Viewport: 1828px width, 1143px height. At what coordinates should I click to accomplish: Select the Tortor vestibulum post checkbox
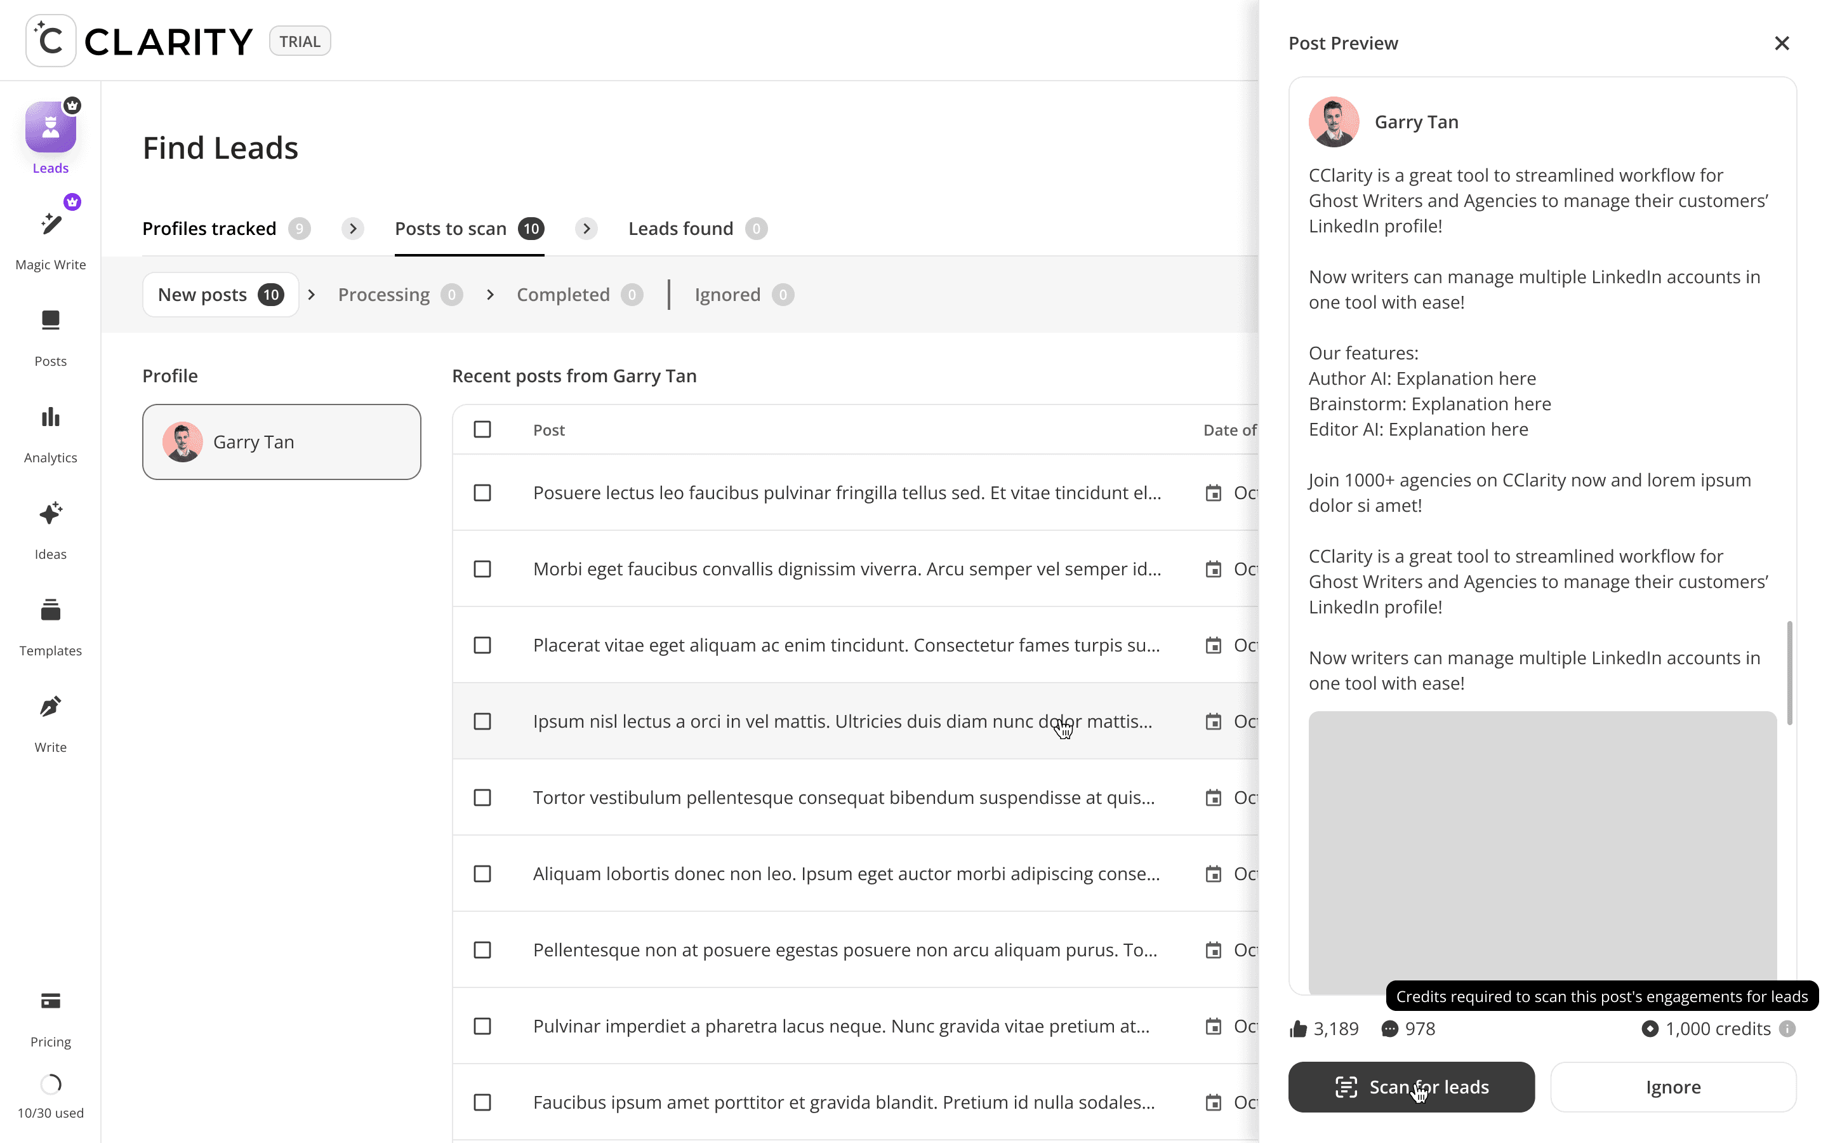coord(482,798)
